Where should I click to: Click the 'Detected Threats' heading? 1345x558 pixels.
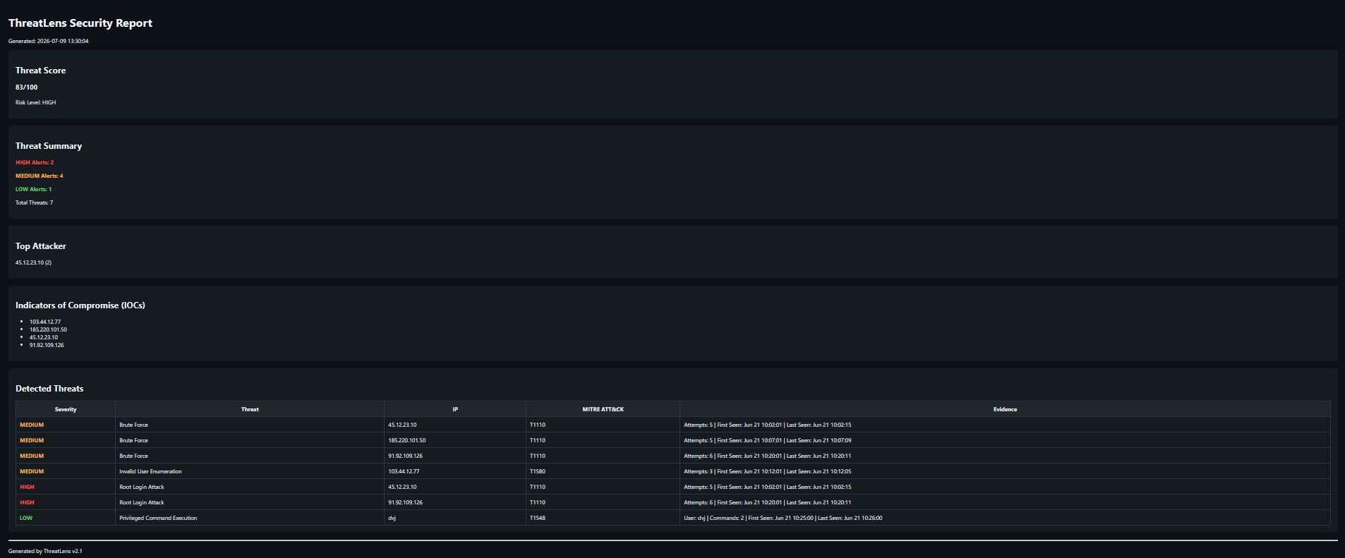(49, 389)
